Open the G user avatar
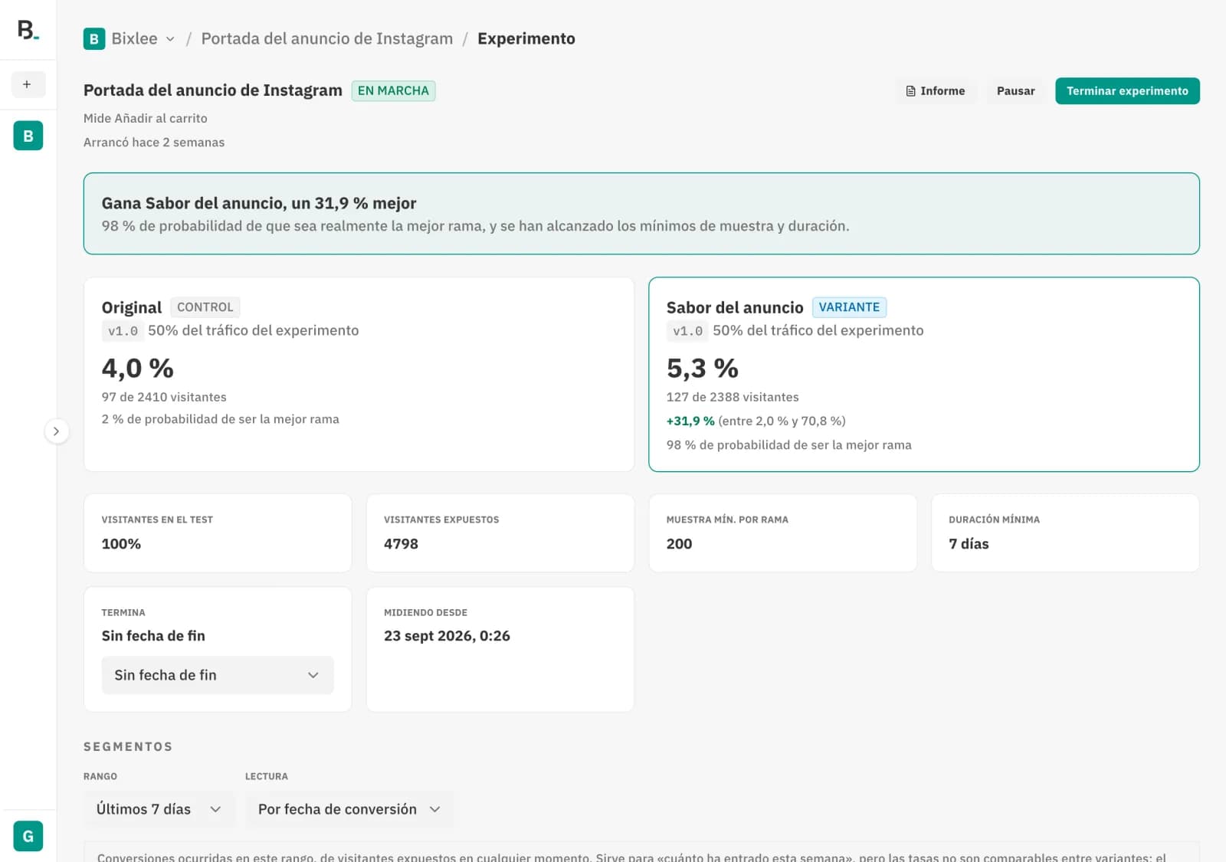The height and width of the screenshot is (862, 1226). click(28, 836)
